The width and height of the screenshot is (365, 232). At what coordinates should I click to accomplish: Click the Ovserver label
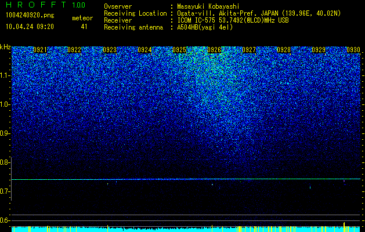[x=118, y=6]
